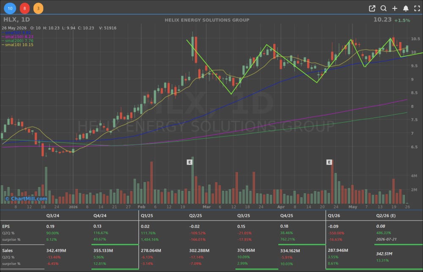Click the 26 May 2026 date readout
This screenshot has width=423, height=272.
[14, 28]
